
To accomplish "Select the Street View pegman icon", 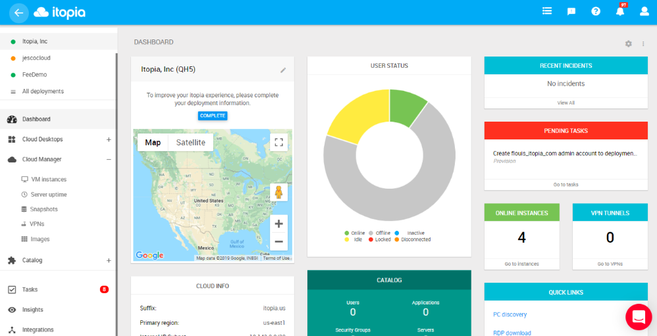I will 278,193.
